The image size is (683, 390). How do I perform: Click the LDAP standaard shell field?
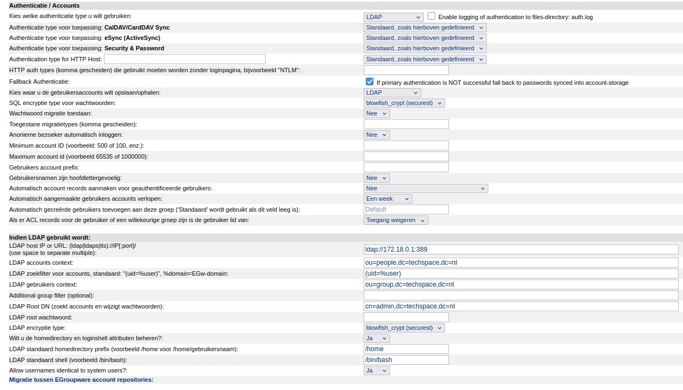coord(406,360)
